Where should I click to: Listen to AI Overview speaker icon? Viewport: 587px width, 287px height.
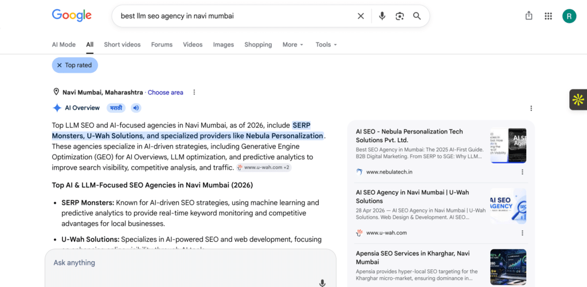click(x=136, y=108)
